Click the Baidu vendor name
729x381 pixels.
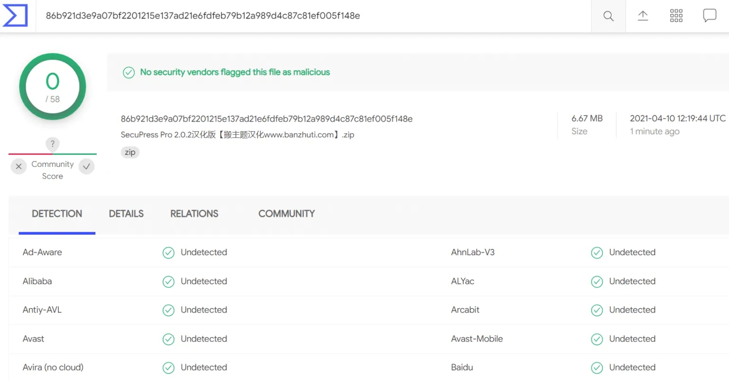click(x=462, y=367)
